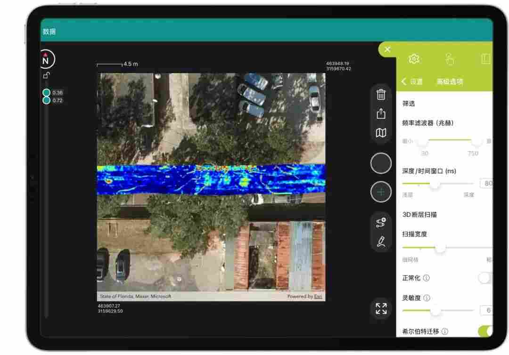Tap the green grid plus circle button
The image size is (509, 355).
coord(381,192)
